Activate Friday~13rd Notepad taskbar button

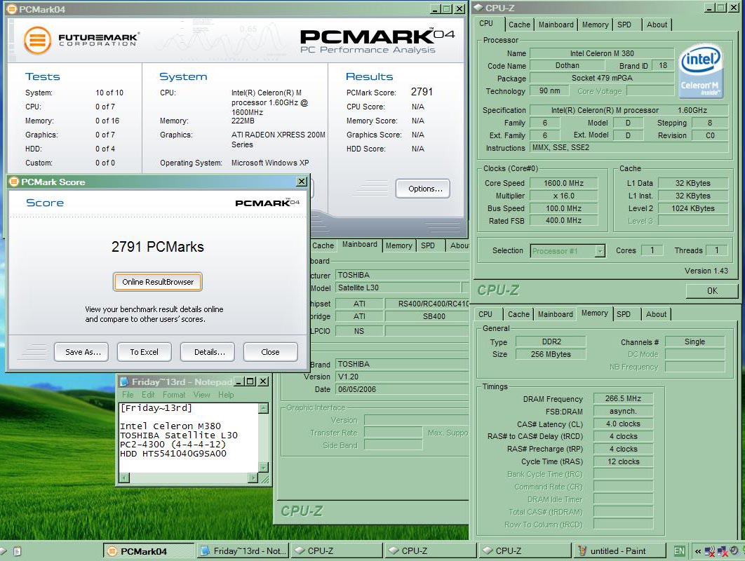point(243,551)
